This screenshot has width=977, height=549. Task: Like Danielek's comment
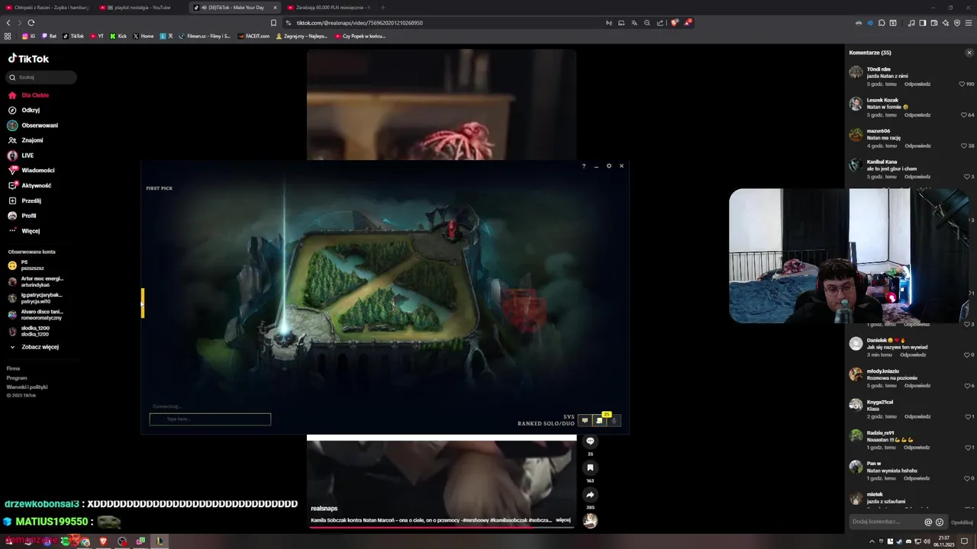click(966, 355)
